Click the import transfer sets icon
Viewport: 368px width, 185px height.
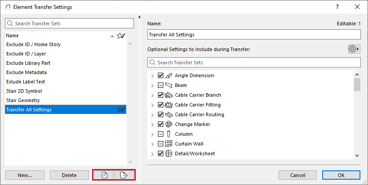pyautogui.click(x=104, y=175)
